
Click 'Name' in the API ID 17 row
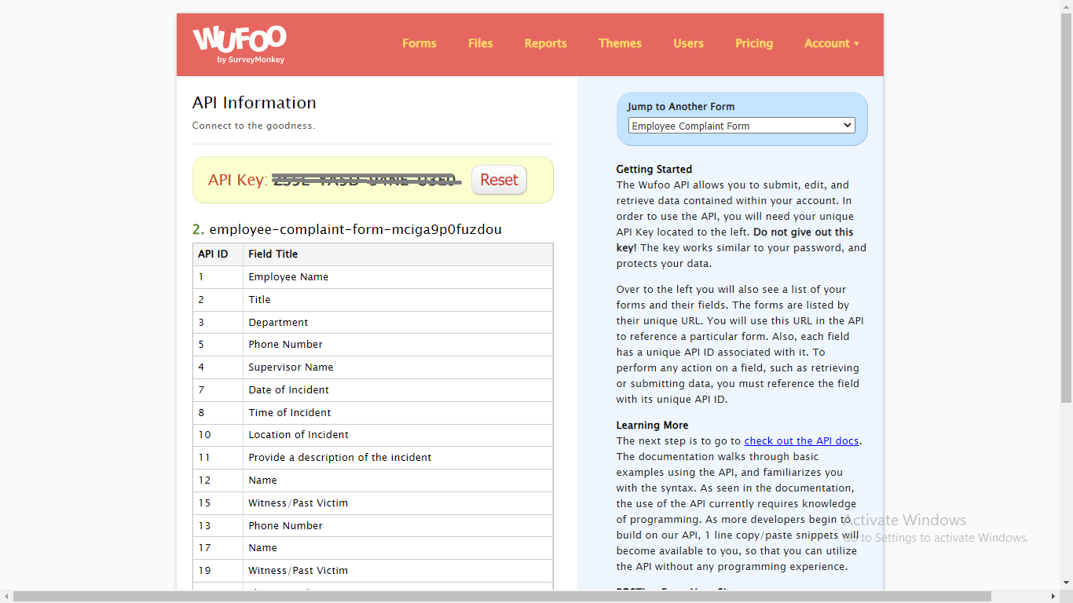pyautogui.click(x=263, y=548)
